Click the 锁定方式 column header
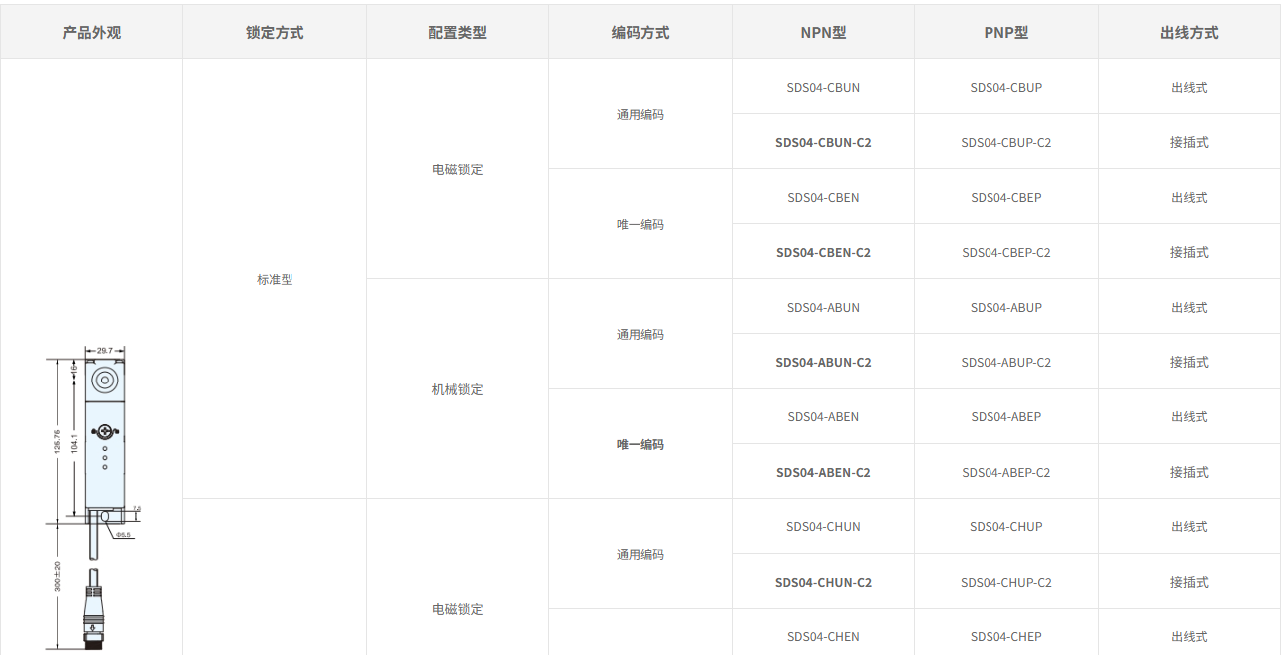The width and height of the screenshot is (1281, 655). [x=275, y=33]
